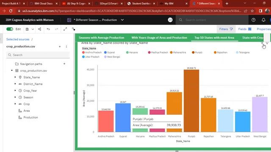Viewport: 271px width, 152px height.
Task: Open the Fields panel
Action: [245, 29]
